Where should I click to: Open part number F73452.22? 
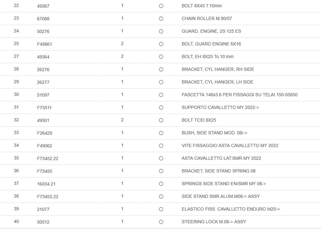coord(48,158)
